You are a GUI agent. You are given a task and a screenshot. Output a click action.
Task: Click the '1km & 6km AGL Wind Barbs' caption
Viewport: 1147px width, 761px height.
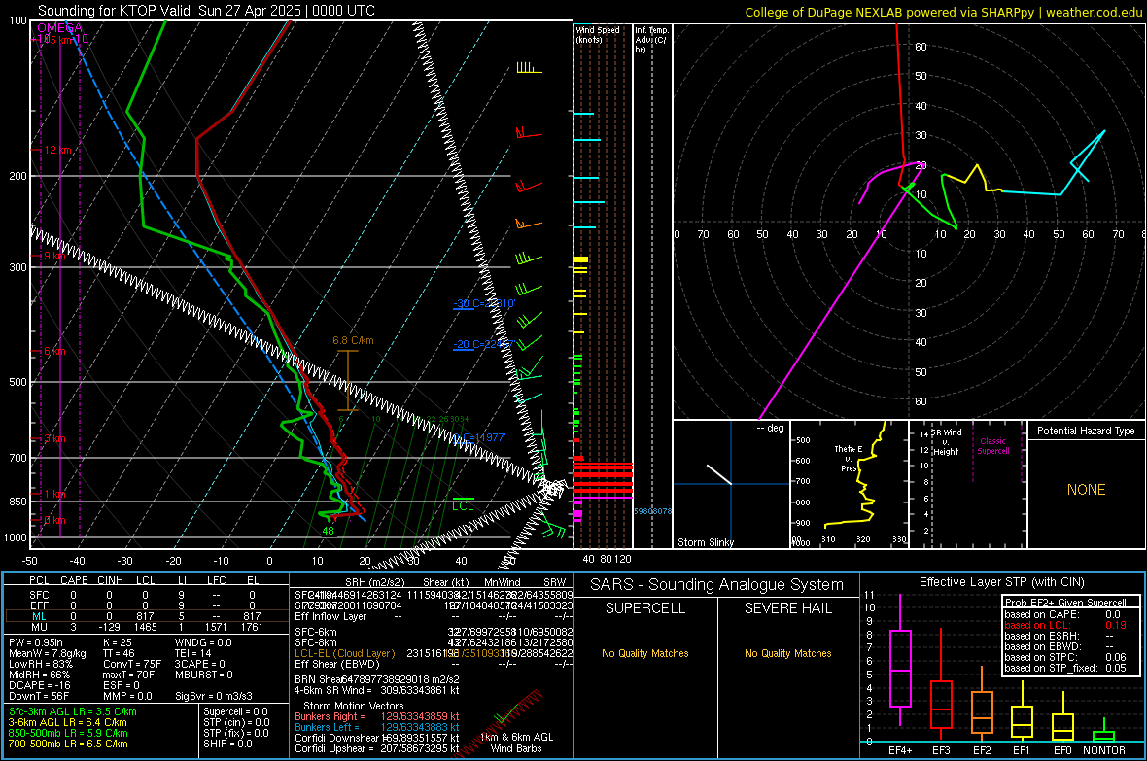click(x=516, y=743)
